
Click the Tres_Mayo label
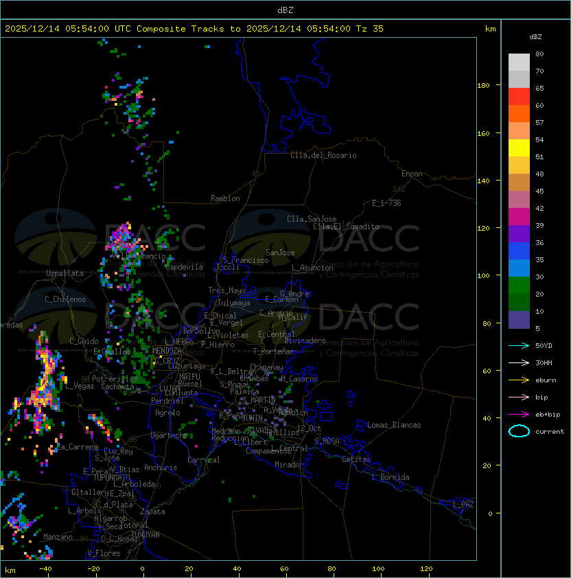coord(226,290)
